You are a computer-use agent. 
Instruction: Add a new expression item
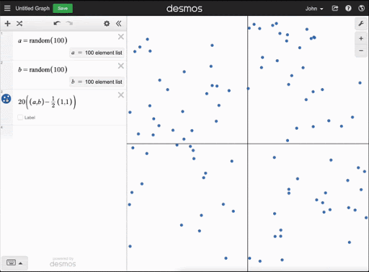[8, 24]
